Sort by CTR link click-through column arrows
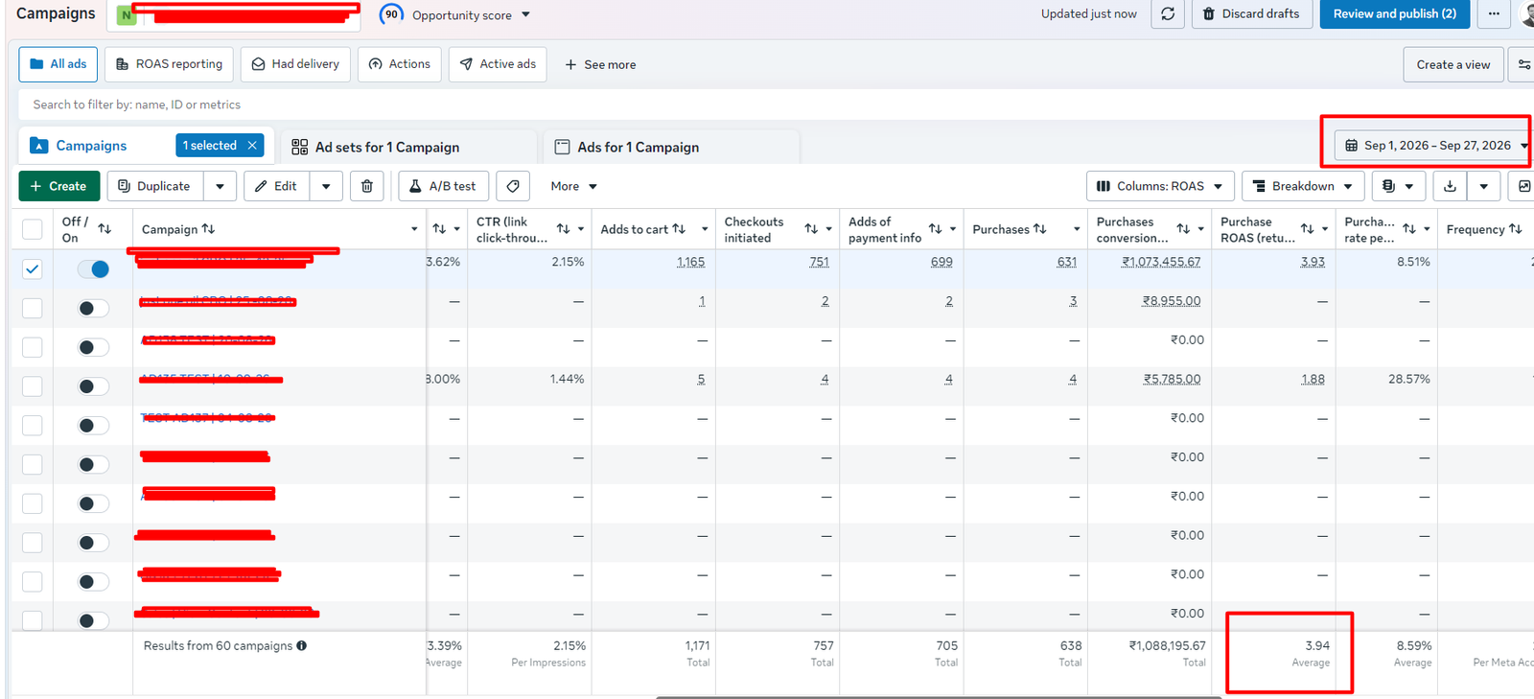The width and height of the screenshot is (1534, 699). [563, 229]
